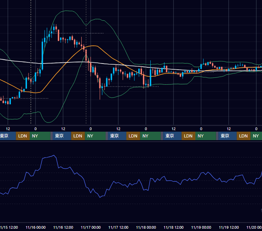Image resolution: width=262 pixels, height=231 pixels.
Task: Click the NY session block spanning 11/16 00:00
Action: pyautogui.click(x=40, y=136)
